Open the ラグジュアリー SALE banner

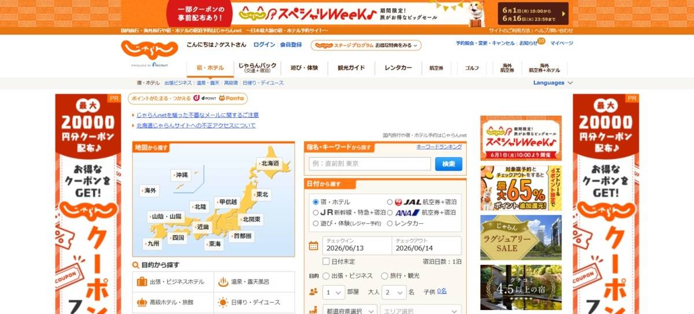click(x=520, y=237)
